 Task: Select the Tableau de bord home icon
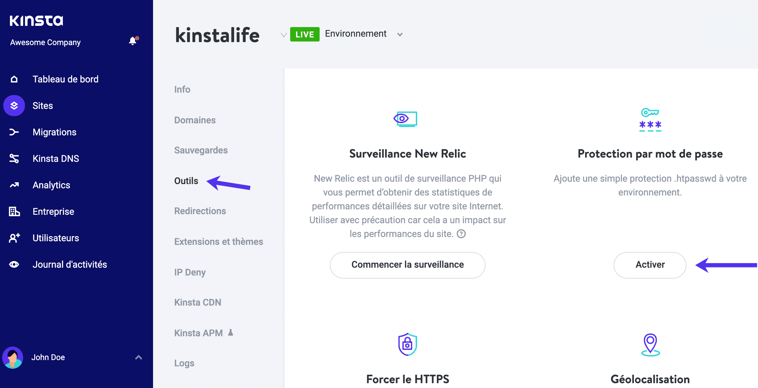click(x=13, y=79)
